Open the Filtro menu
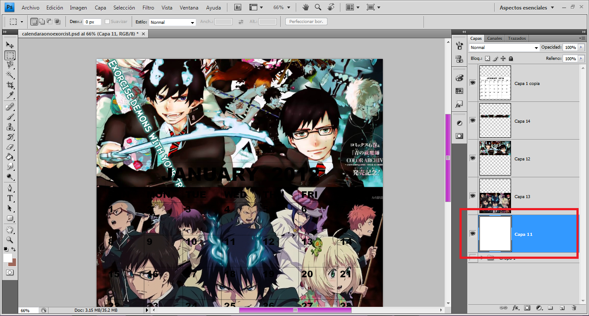 pyautogui.click(x=148, y=8)
